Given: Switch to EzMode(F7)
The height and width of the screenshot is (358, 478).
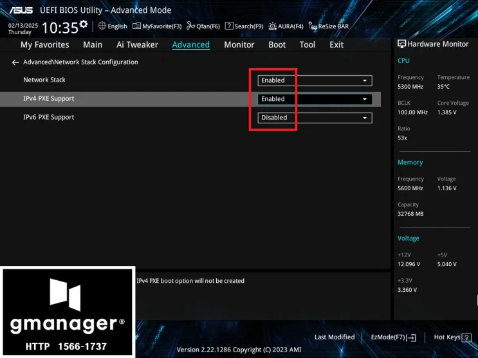Looking at the screenshot, I should point(393,337).
